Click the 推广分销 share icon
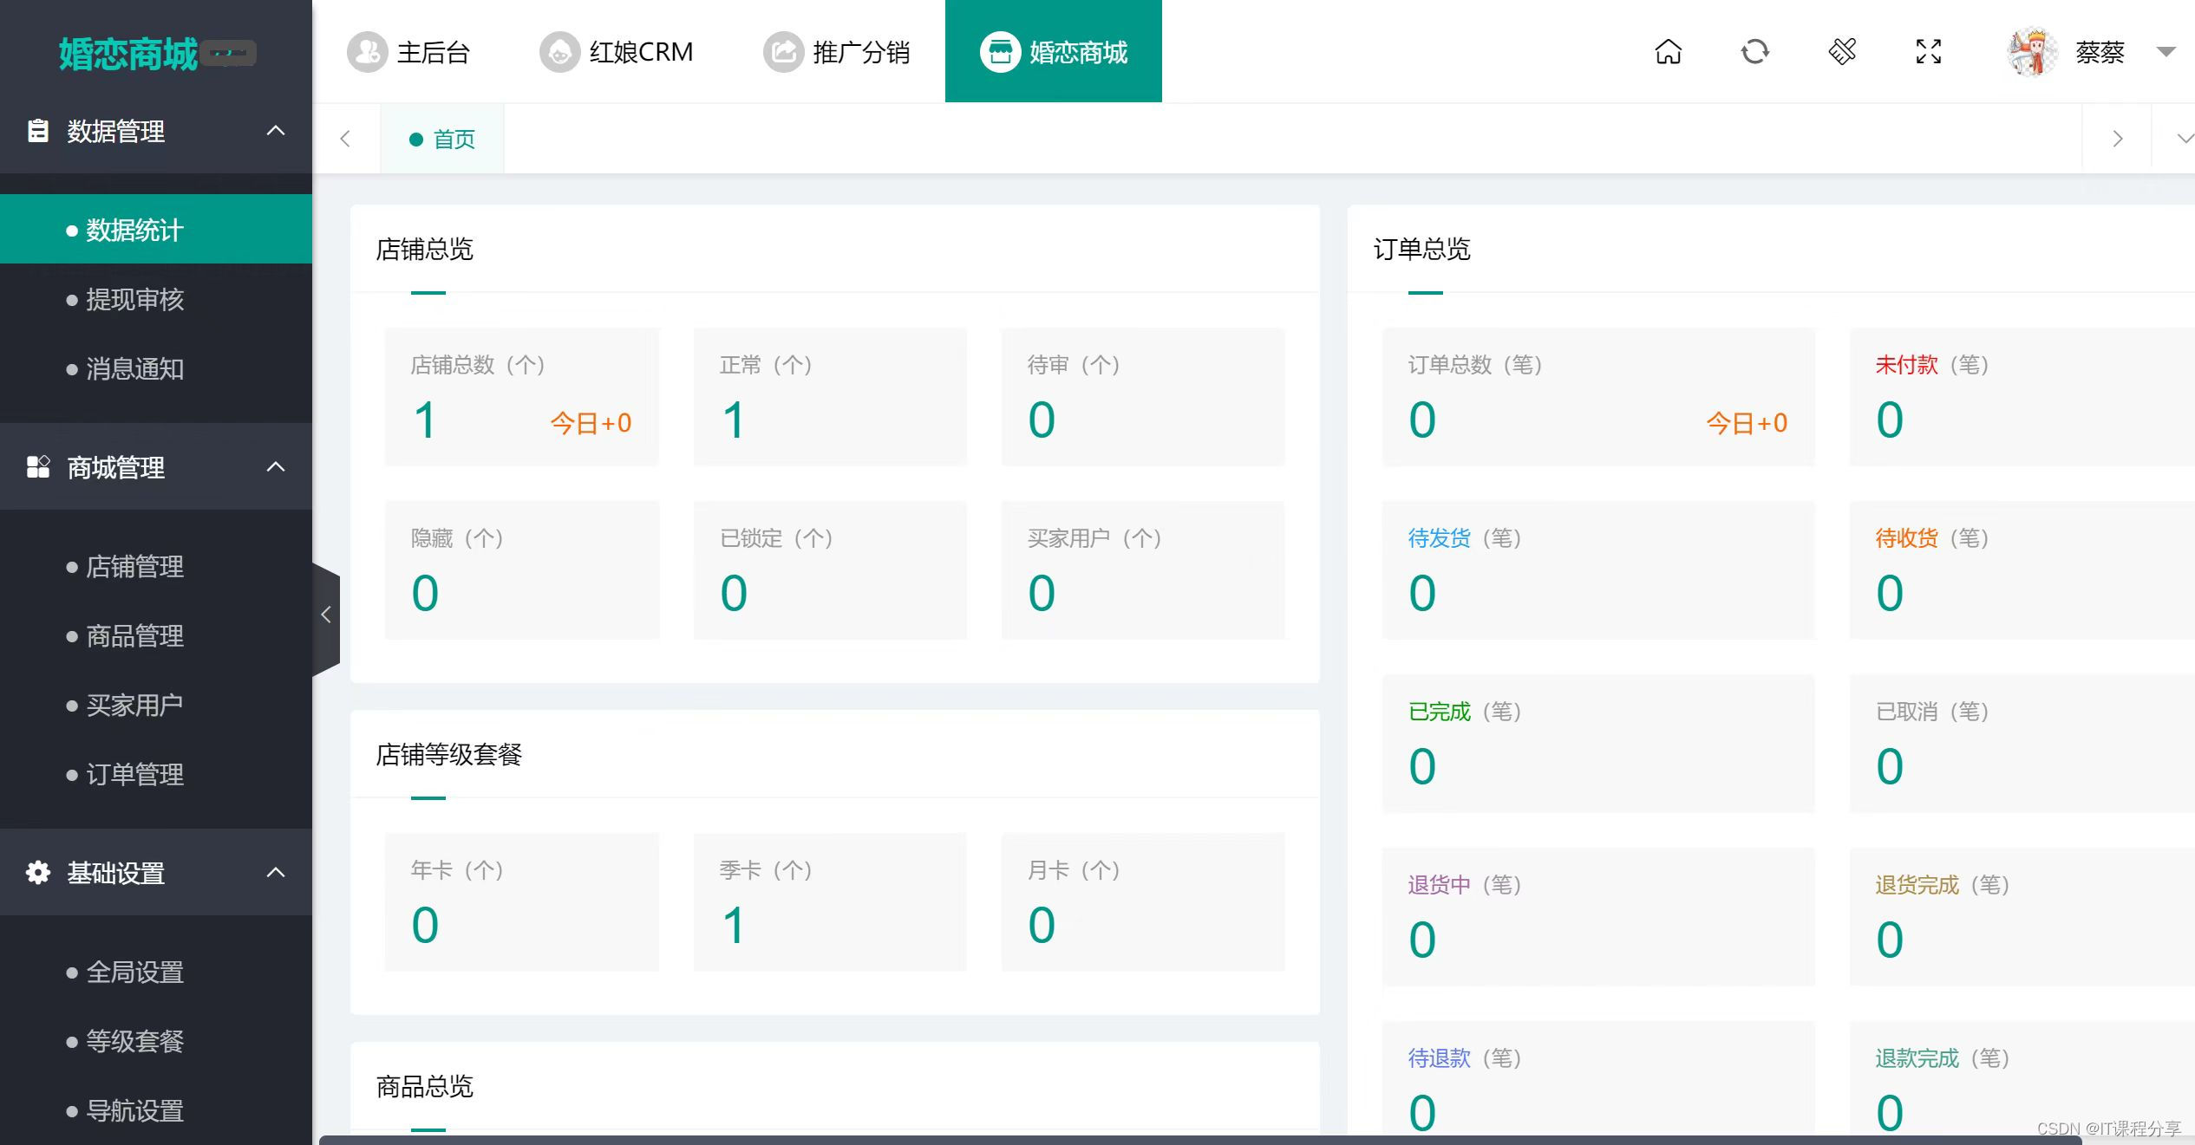This screenshot has height=1145, width=2195. [x=783, y=52]
